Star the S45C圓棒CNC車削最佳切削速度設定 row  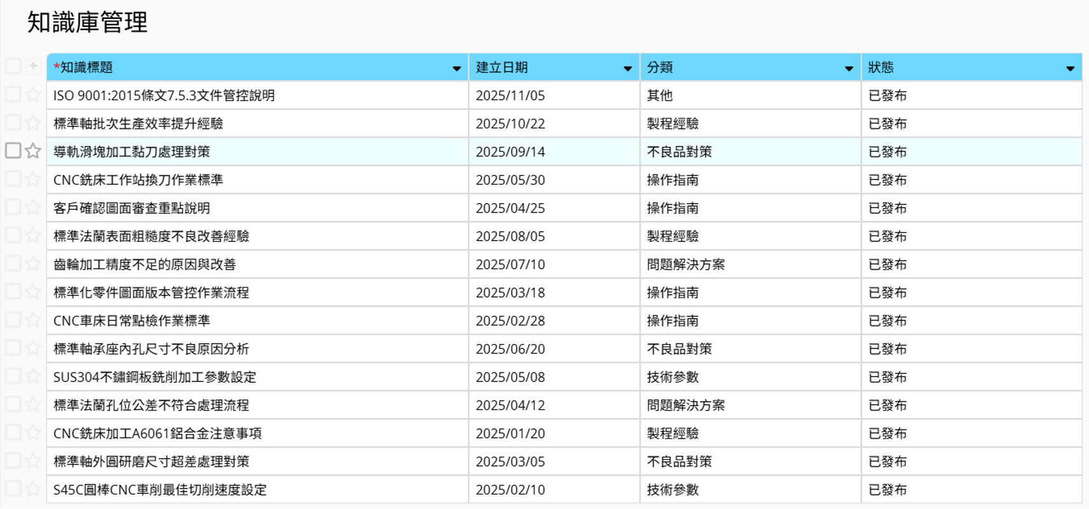pos(33,489)
